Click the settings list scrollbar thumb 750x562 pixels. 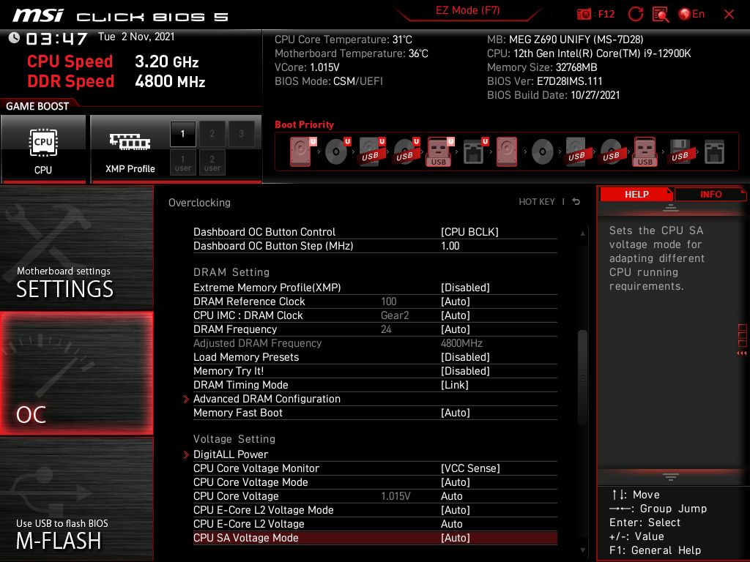(582, 377)
